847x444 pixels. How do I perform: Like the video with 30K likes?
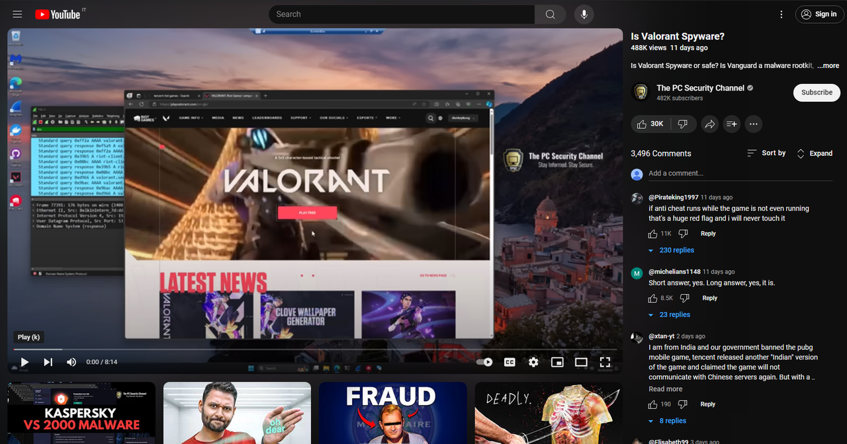pyautogui.click(x=649, y=124)
